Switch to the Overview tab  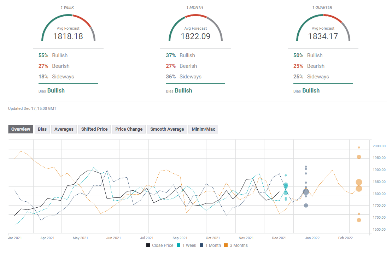pos(21,129)
